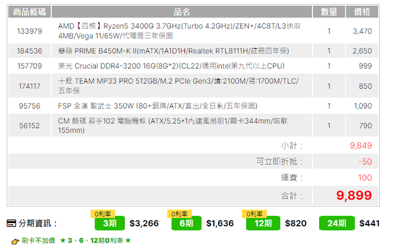Select the 3期 installment button
This screenshot has width=401, height=247.
pyautogui.click(x=110, y=223)
